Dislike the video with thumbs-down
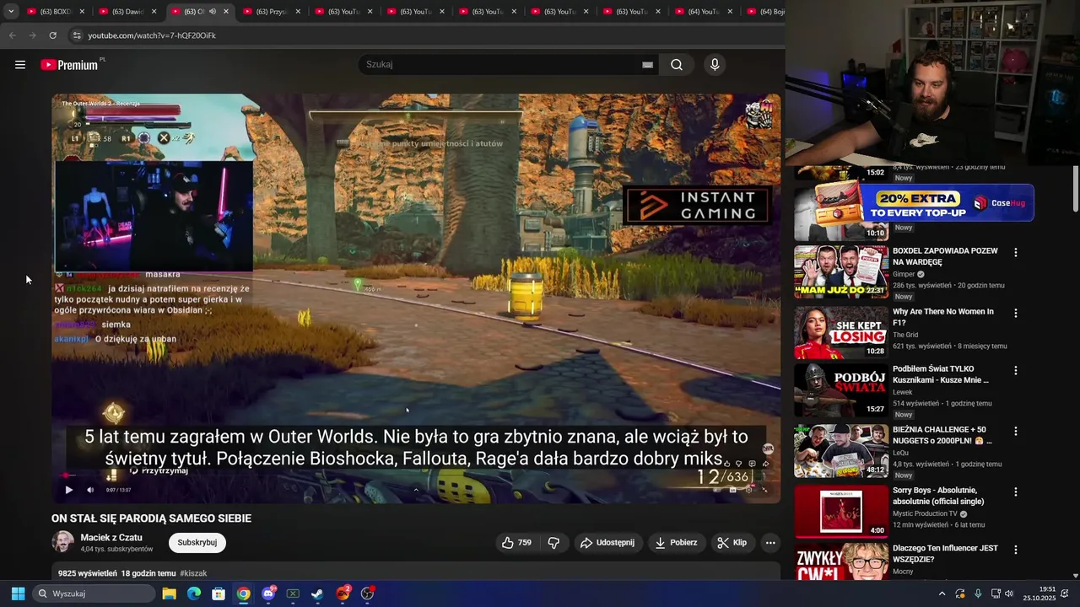Image resolution: width=1080 pixels, height=607 pixels. 553,543
